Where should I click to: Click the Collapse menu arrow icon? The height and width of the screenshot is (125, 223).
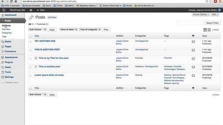[x=2, y=82]
